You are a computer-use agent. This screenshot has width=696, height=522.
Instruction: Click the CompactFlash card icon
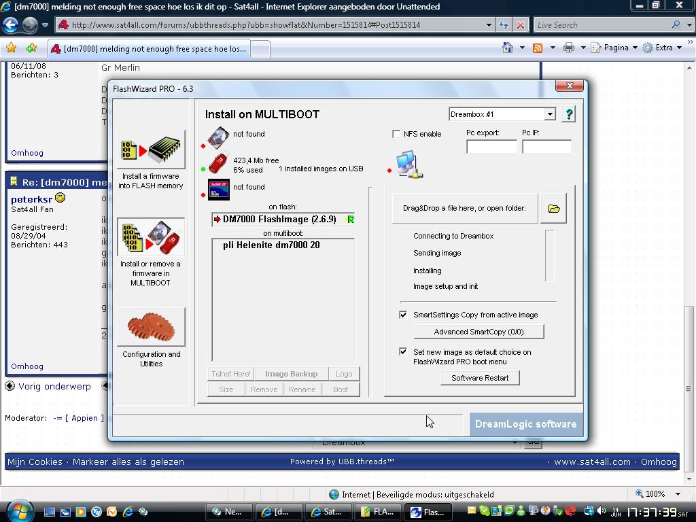coord(218,190)
